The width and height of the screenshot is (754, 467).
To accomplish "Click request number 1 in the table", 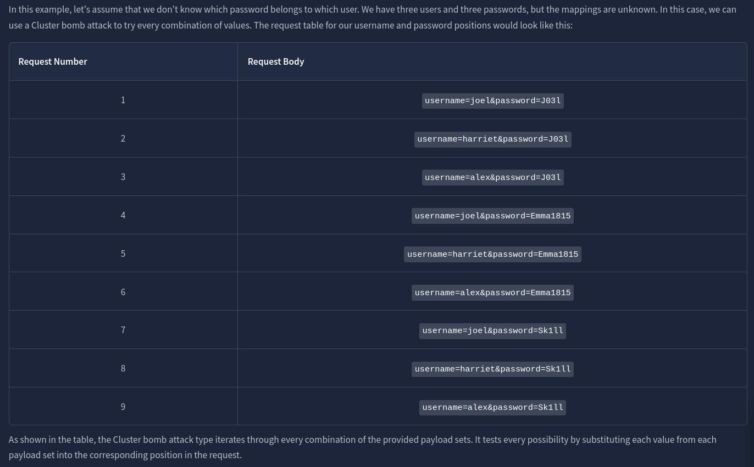I will [123, 100].
